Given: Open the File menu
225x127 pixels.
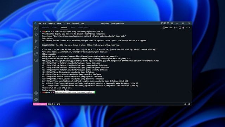Looking at the screenshot, I should (40, 23).
